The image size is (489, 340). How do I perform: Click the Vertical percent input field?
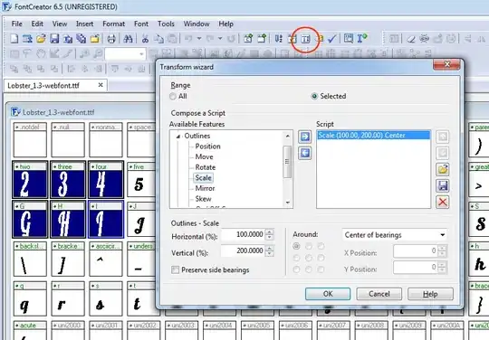click(243, 250)
